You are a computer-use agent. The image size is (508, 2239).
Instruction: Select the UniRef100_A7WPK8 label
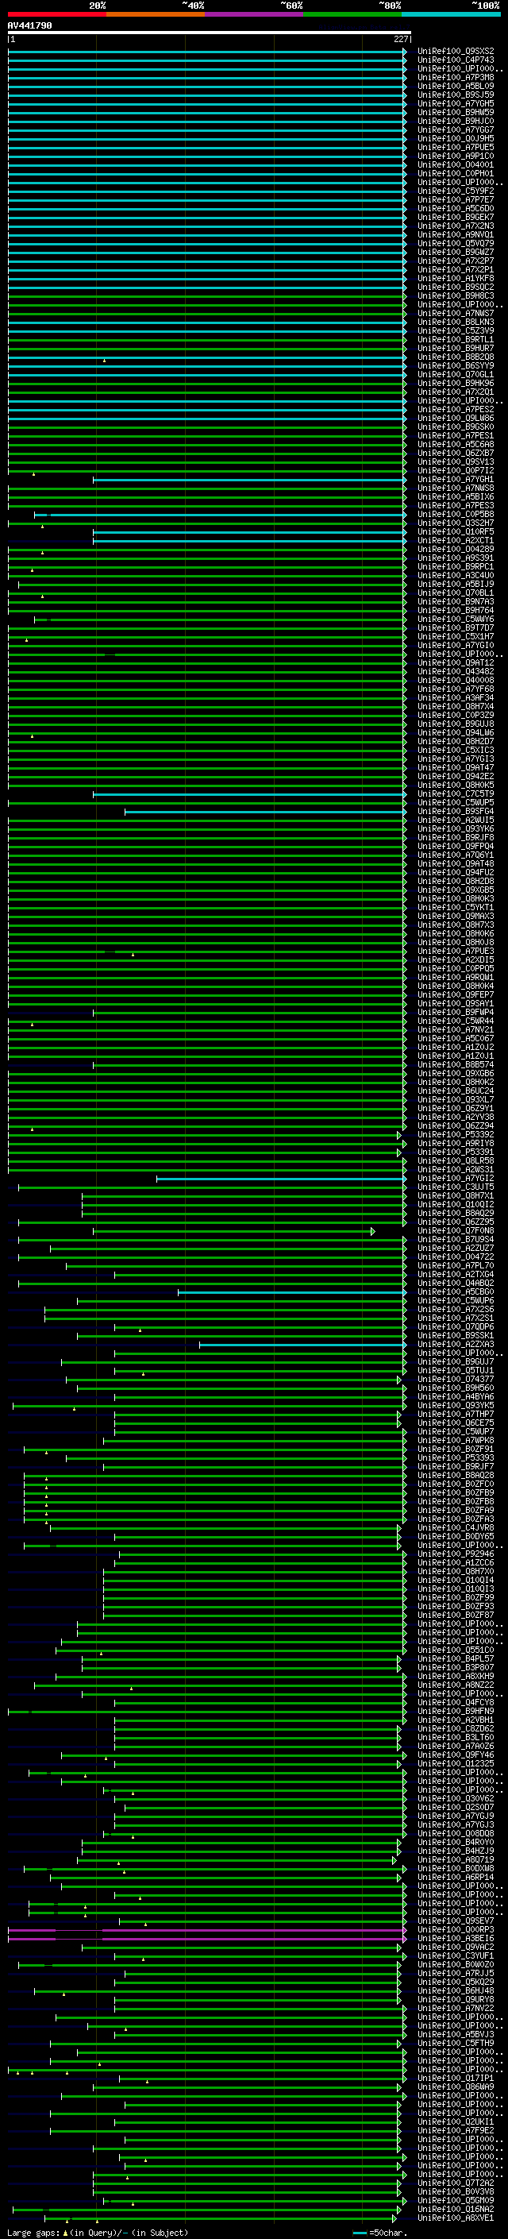pyautogui.click(x=456, y=1441)
